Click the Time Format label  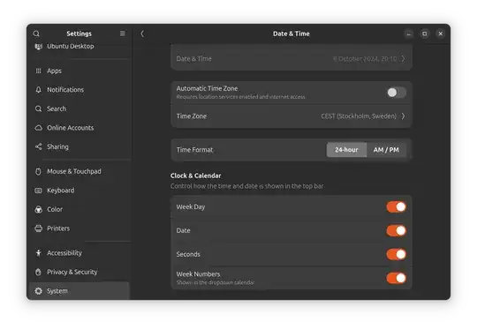194,150
